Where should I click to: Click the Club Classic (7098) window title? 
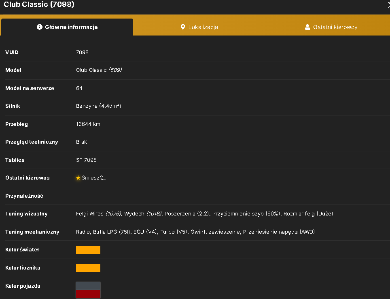coord(39,4)
